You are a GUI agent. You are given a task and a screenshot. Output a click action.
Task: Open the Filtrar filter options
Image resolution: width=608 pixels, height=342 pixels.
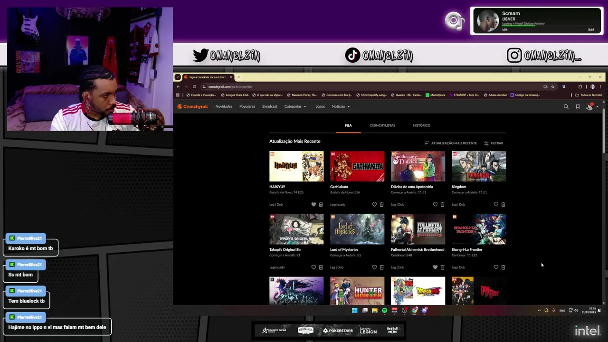click(x=494, y=143)
